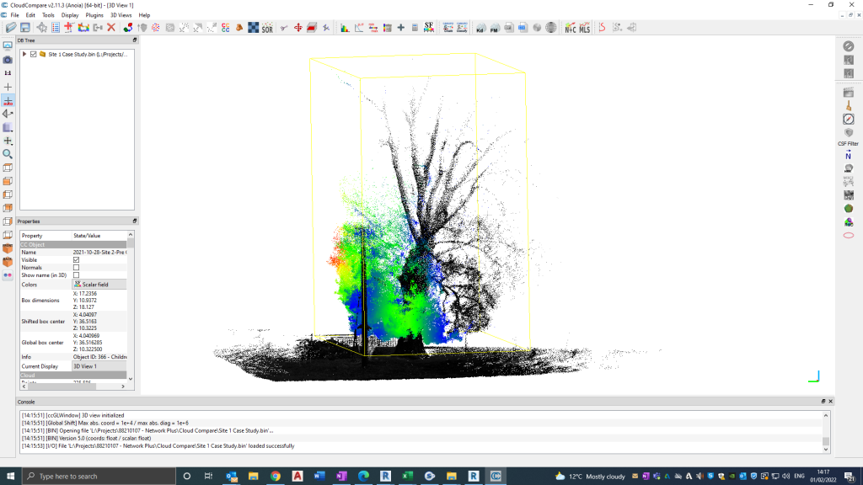The width and height of the screenshot is (863, 485).
Task: Click the 1:1 scale button in left toolbar
Action: click(x=8, y=73)
